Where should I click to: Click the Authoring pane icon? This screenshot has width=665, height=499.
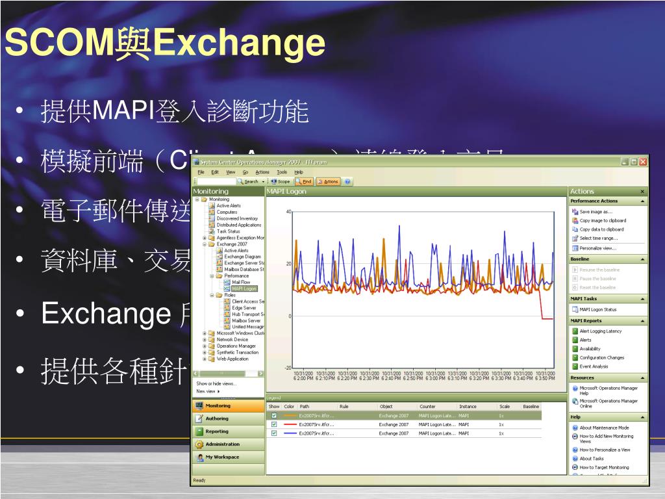point(199,418)
